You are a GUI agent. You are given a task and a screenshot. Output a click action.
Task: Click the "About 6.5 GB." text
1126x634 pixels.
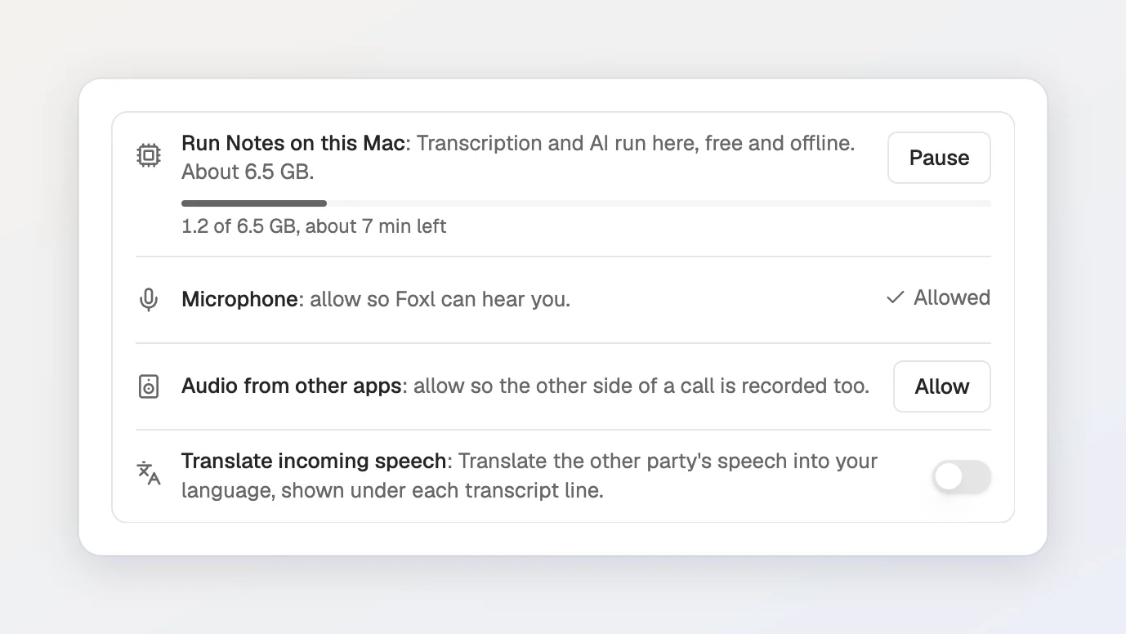(x=248, y=172)
